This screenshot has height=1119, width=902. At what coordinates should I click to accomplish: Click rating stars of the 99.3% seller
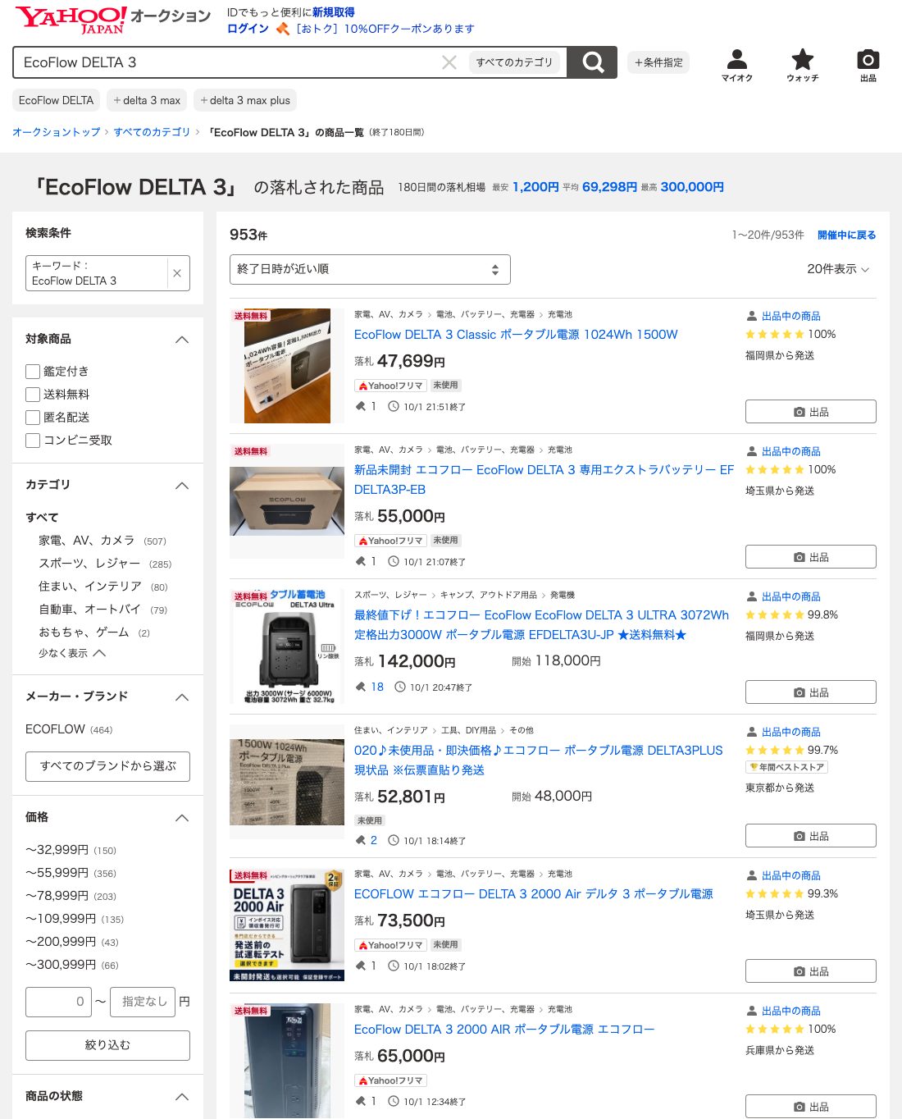pyautogui.click(x=774, y=893)
